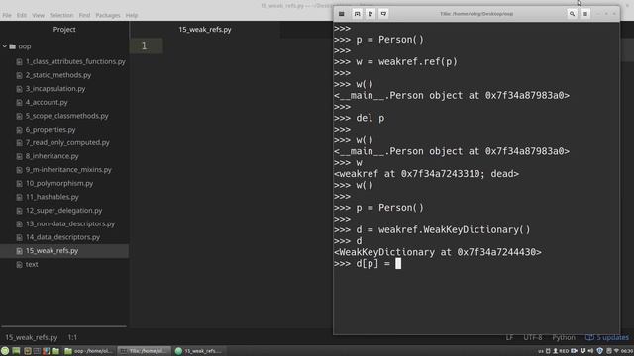Viewport: 634px width, 356px height.
Task: Click the Project panel header
Action: pos(64,29)
